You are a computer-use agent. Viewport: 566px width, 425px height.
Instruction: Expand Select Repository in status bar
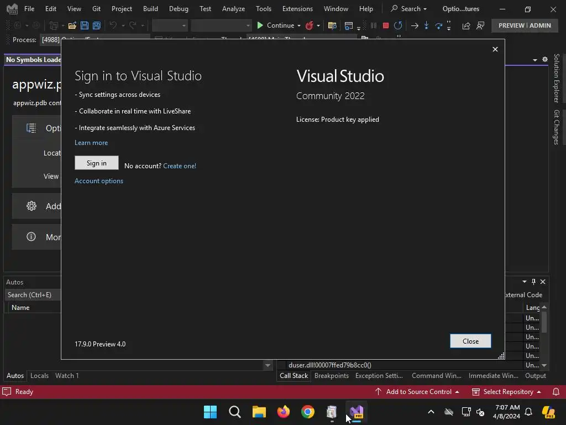[506, 392]
